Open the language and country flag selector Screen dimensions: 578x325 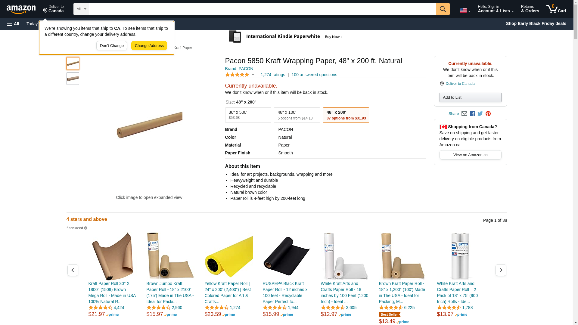(465, 10)
